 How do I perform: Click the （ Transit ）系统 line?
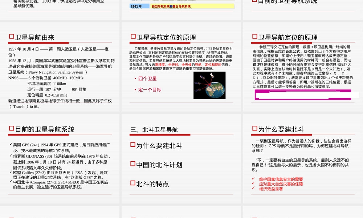pyautogui.click(x=24, y=106)
